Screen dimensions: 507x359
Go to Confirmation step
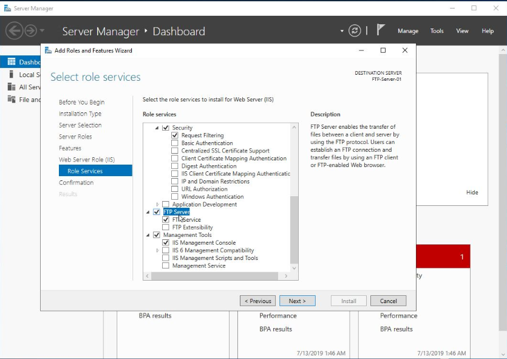point(76,182)
